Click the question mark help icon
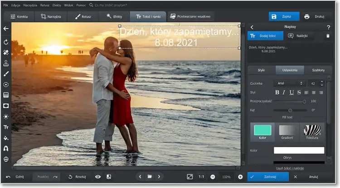The image size is (340, 188). coord(328,27)
